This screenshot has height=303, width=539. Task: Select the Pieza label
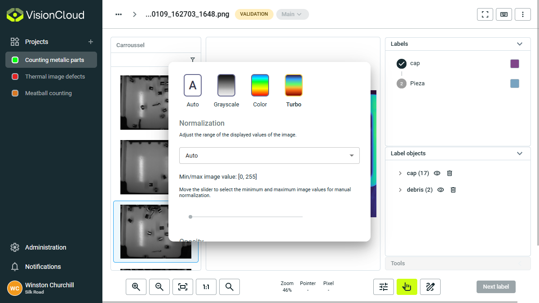coord(417,83)
